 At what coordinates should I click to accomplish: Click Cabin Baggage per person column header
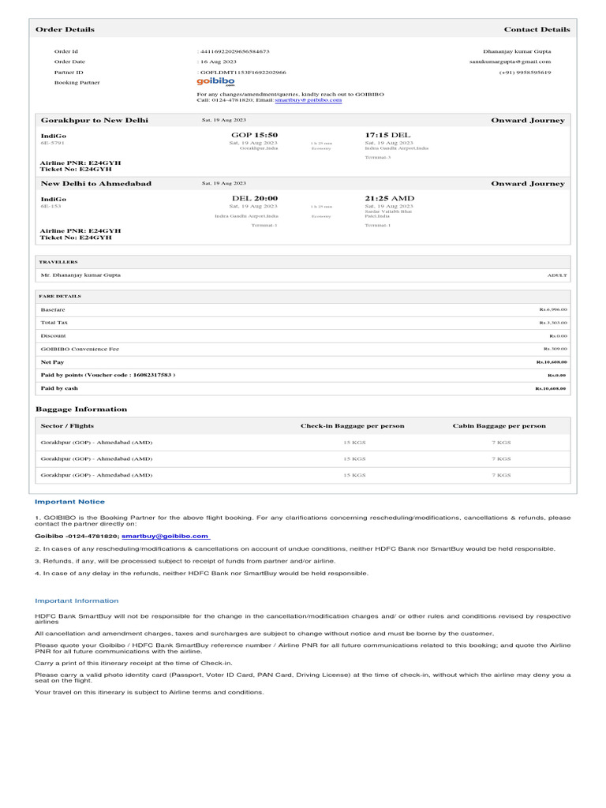tap(499, 426)
